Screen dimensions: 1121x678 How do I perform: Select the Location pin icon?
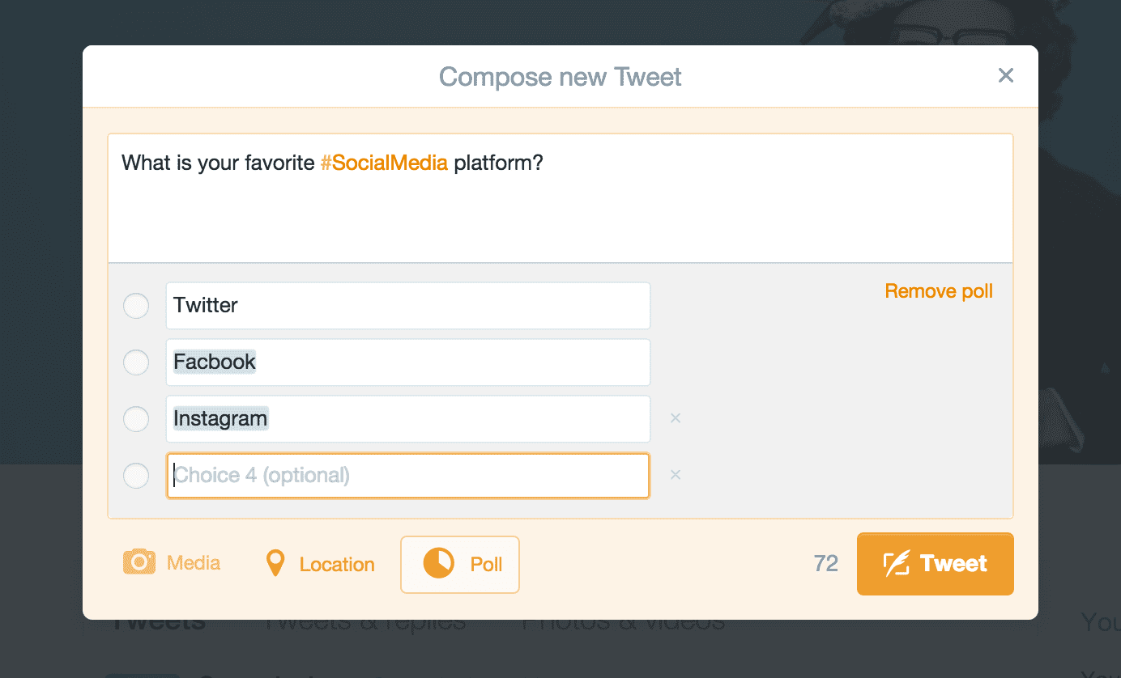(275, 563)
